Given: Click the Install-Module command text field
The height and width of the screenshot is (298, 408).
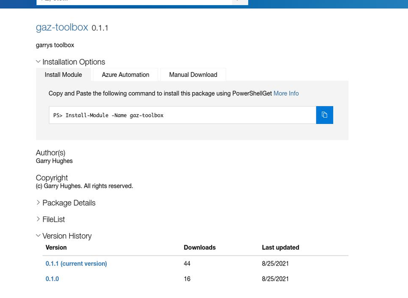Looking at the screenshot, I should point(183,115).
